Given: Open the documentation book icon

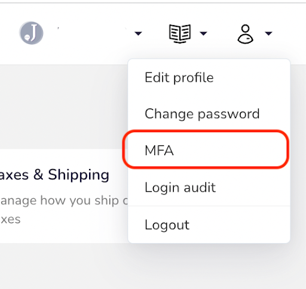Looking at the screenshot, I should point(180,33).
